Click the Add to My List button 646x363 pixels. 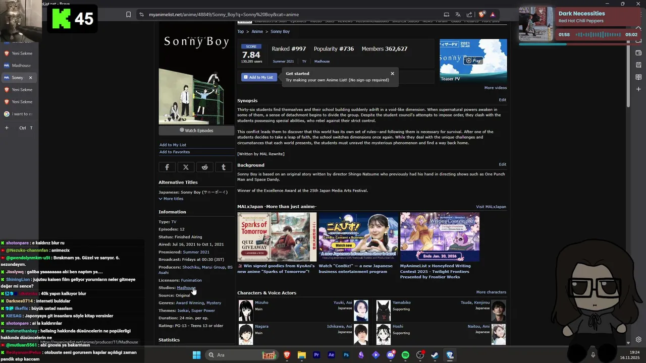coord(258,77)
